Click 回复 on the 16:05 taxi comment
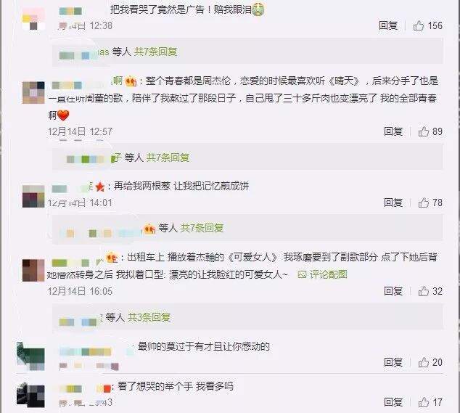 393,291
